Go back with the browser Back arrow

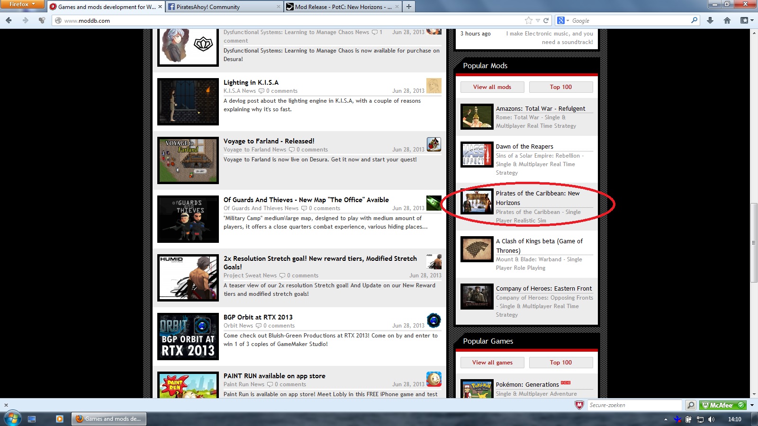click(x=9, y=20)
